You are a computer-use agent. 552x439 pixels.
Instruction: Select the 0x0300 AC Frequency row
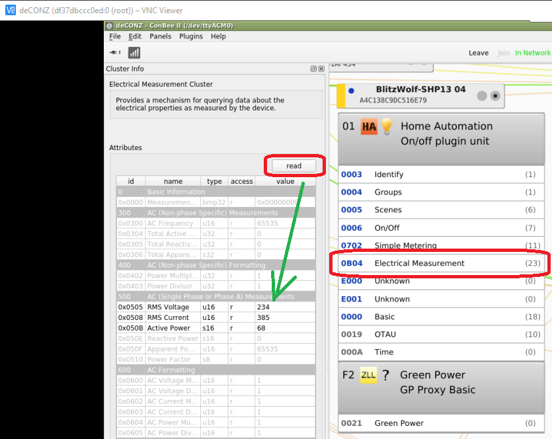point(216,223)
